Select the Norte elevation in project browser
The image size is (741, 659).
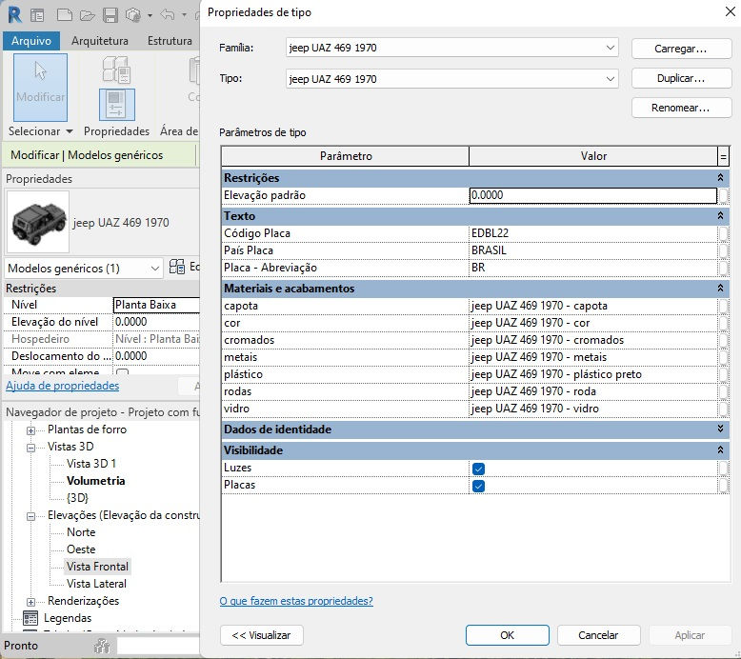pos(81,532)
